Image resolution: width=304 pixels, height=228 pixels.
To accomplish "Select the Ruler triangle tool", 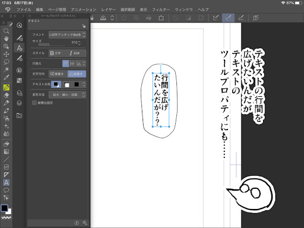I will [x=6, y=175].
